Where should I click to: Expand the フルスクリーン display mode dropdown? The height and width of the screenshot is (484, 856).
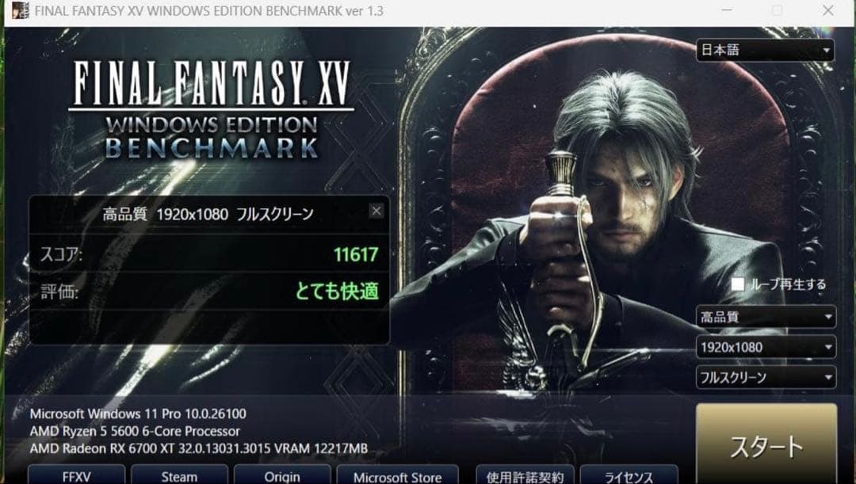pyautogui.click(x=766, y=377)
